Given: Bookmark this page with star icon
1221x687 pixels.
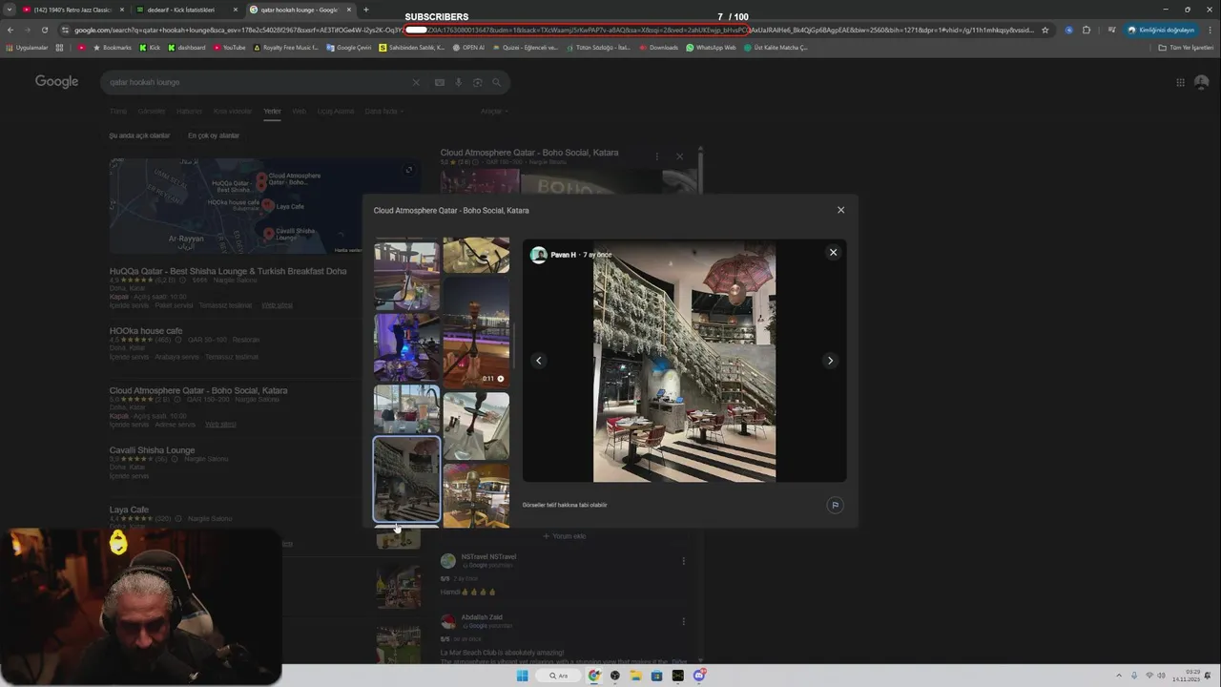Looking at the screenshot, I should point(1045,30).
